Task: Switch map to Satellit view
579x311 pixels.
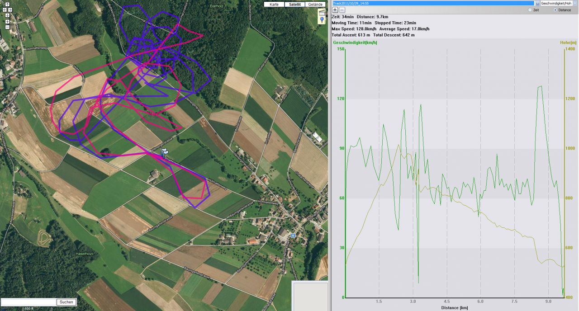Action: (294, 4)
